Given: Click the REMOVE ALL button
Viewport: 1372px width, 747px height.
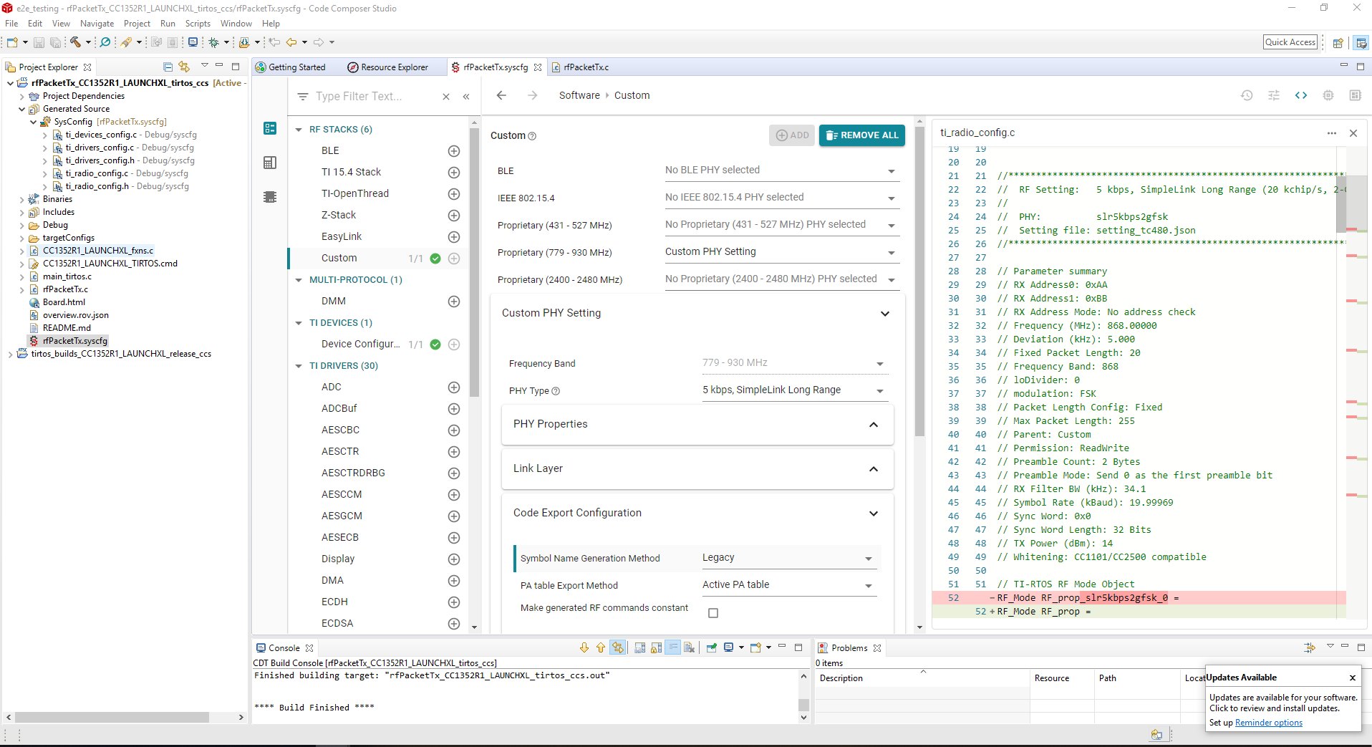Looking at the screenshot, I should (x=861, y=135).
